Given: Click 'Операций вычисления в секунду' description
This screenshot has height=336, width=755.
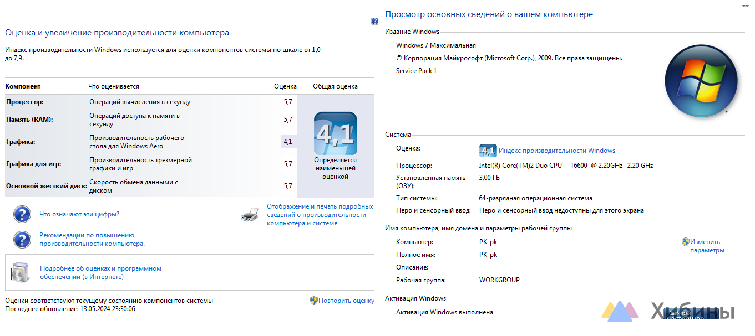Looking at the screenshot, I should pyautogui.click(x=140, y=102).
